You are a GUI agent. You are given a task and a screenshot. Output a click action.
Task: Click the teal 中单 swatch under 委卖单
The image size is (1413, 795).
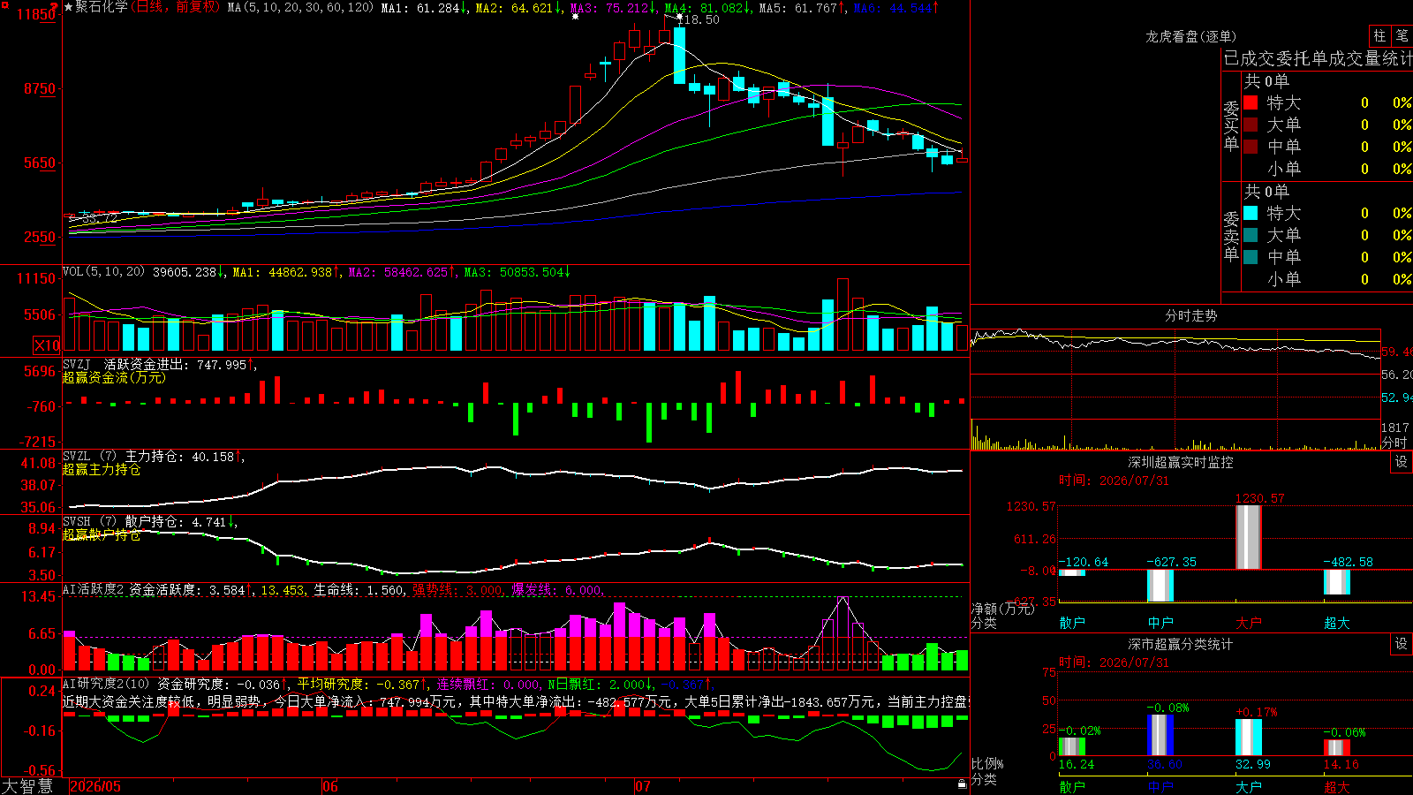tap(1251, 257)
